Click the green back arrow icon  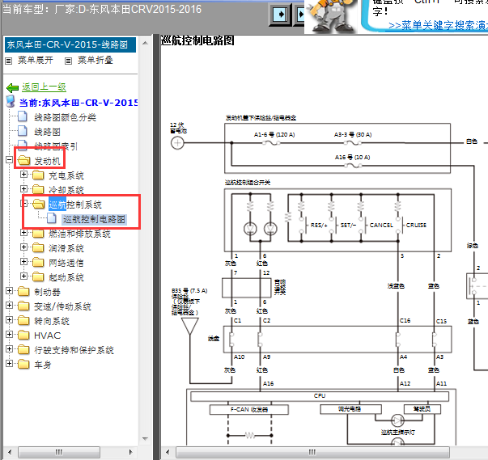[12, 87]
